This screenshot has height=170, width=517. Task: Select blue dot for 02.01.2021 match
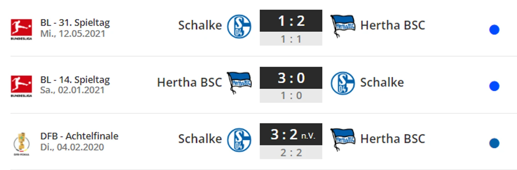(x=494, y=86)
